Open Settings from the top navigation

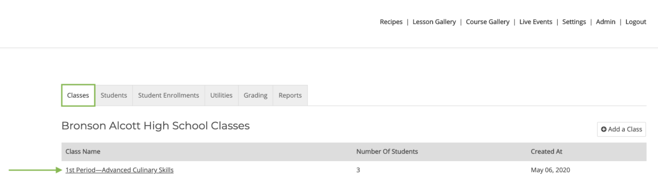tap(574, 22)
